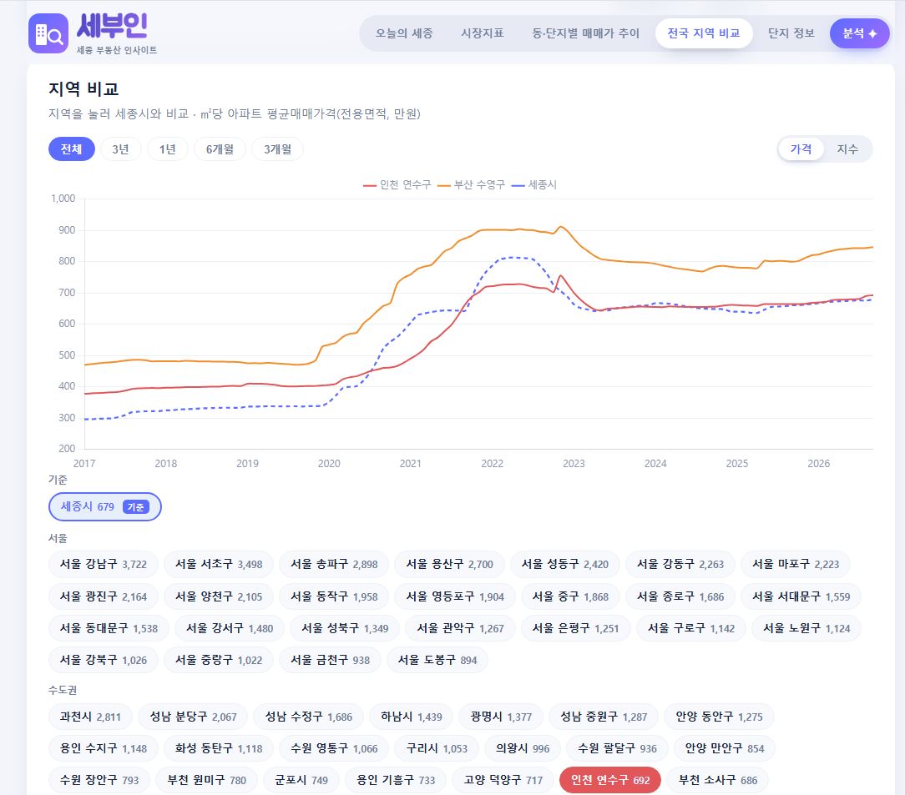Select the 성남 수정구 1,686 chip

pyautogui.click(x=309, y=717)
